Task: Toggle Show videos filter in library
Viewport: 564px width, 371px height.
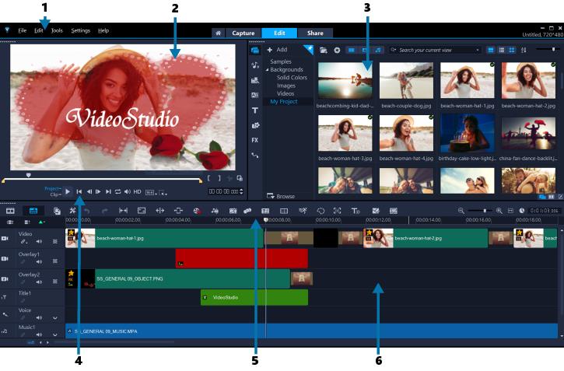Action: (x=351, y=50)
